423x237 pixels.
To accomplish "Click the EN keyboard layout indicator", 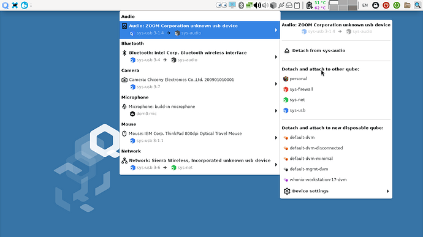I will (365, 5).
